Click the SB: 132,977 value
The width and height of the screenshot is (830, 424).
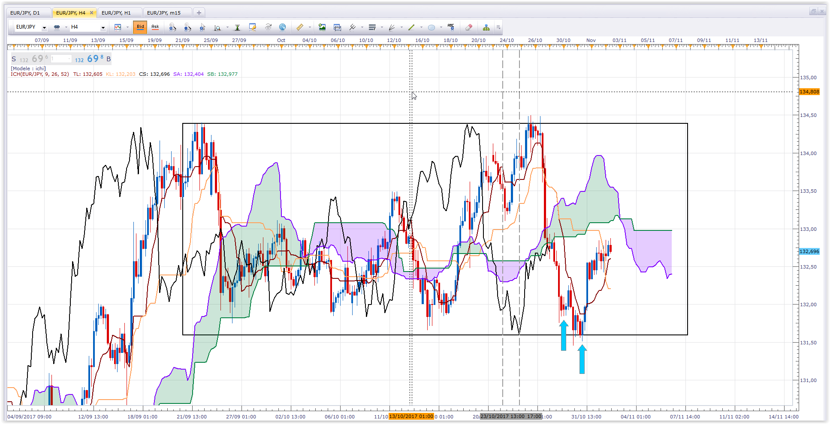[x=222, y=74]
